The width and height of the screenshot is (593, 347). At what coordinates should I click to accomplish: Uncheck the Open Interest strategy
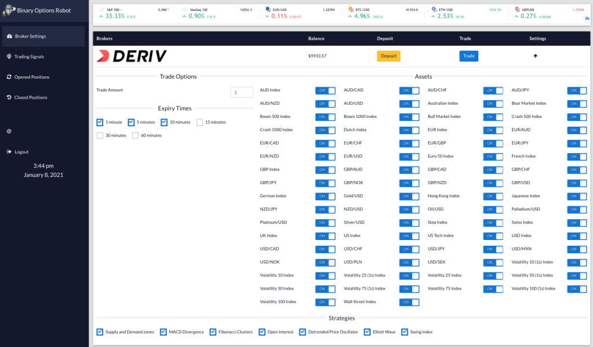262,332
